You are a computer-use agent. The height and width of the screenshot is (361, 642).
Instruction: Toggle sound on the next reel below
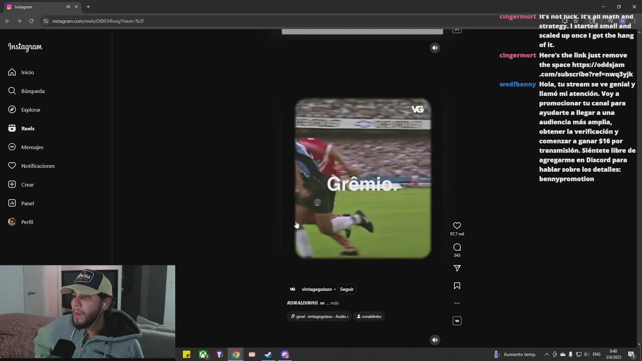[435, 340]
